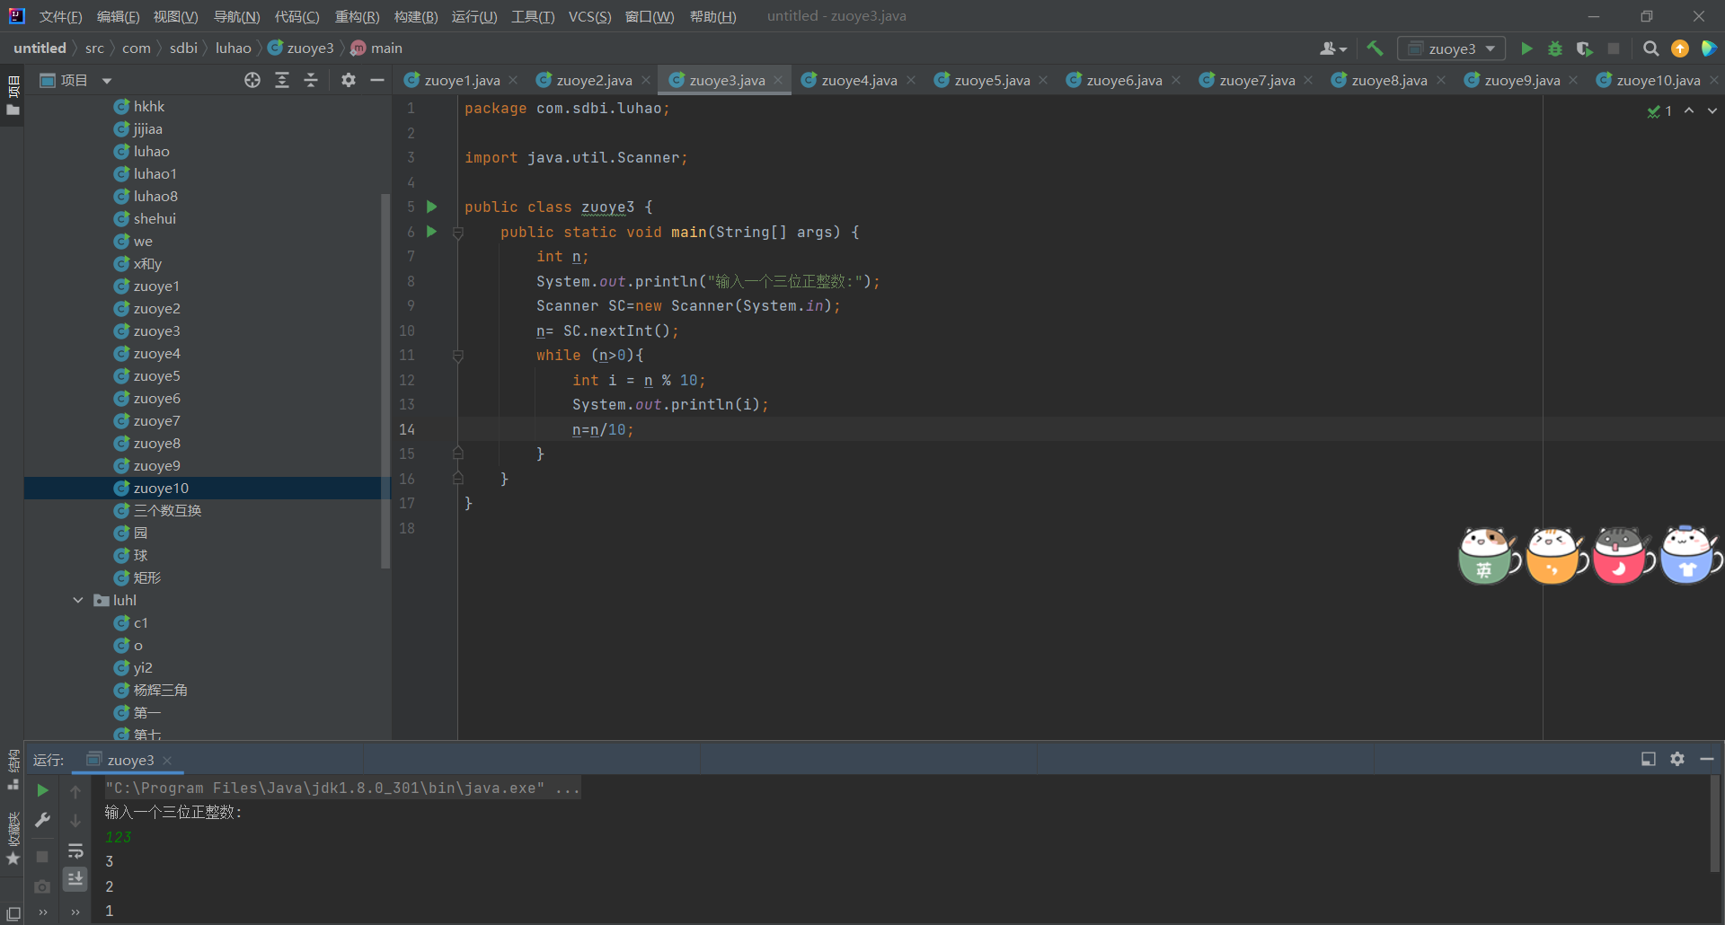Click the src breadcrumb in navigation bar

pyautogui.click(x=94, y=48)
